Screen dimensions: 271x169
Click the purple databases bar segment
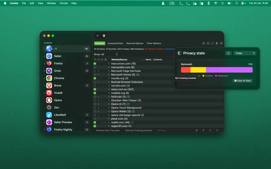coord(229,70)
